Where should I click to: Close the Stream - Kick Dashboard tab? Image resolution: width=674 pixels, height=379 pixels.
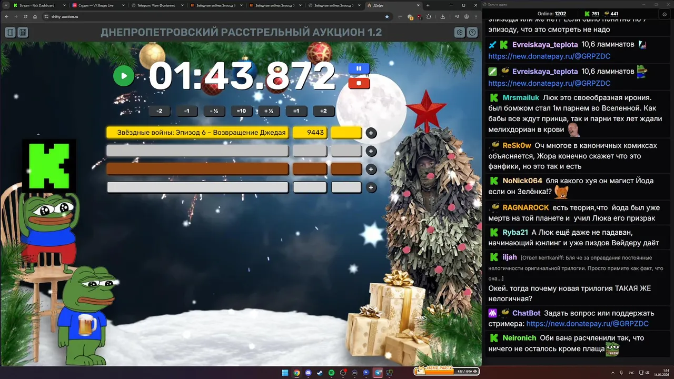[65, 5]
